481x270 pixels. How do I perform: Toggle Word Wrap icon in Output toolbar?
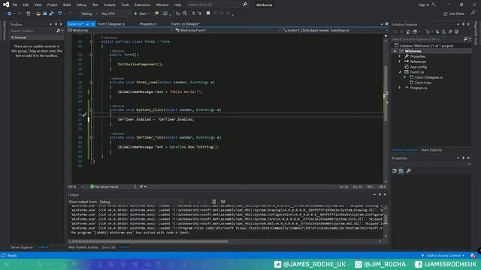pos(222,202)
